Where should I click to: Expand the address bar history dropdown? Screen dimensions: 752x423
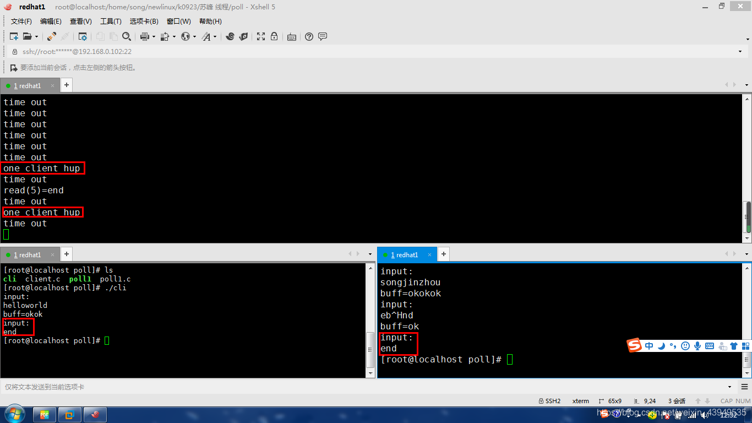pos(740,51)
